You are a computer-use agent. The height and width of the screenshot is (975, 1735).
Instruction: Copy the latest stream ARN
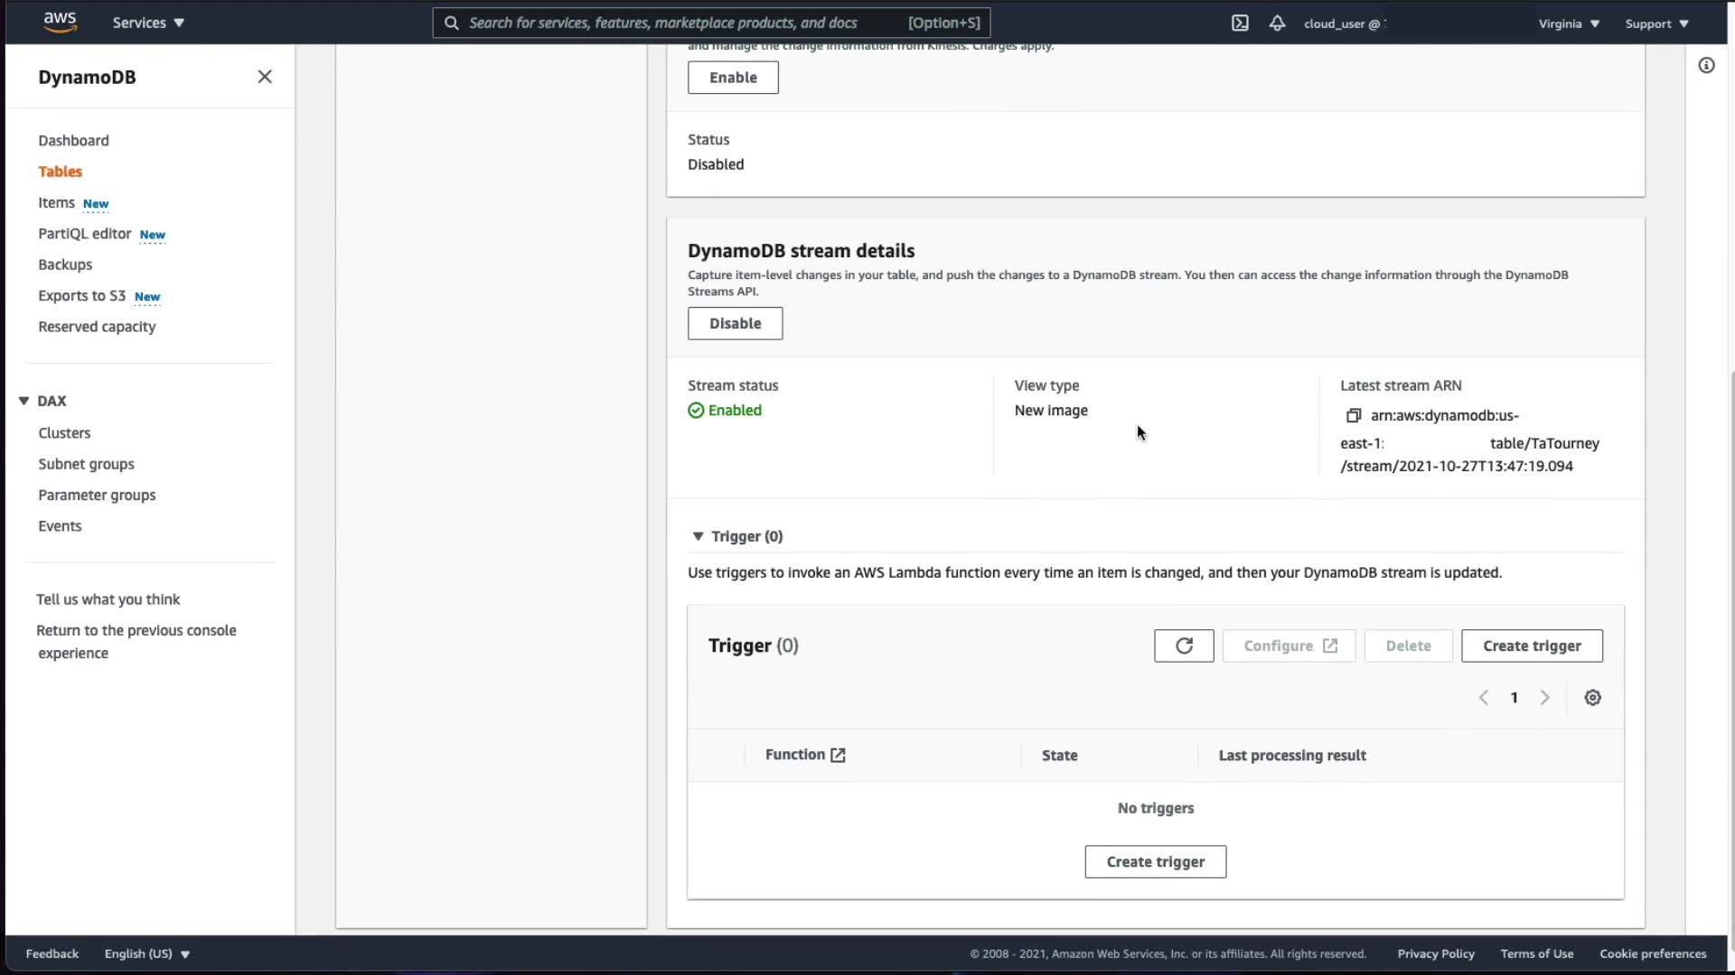1353,415
